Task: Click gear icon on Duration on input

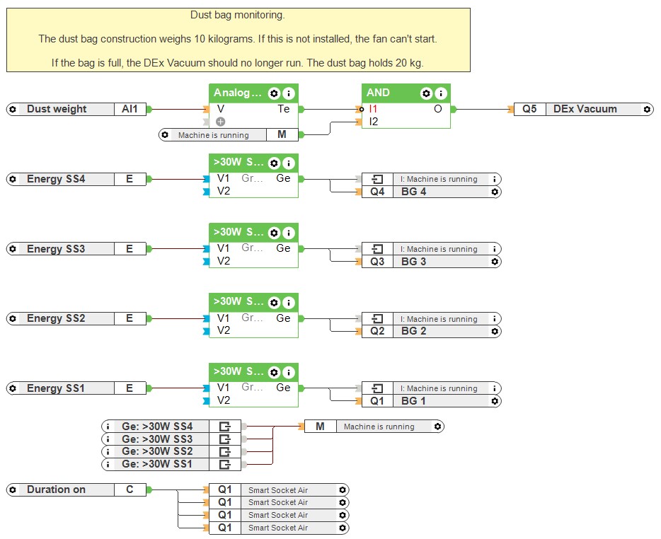Action: tap(13, 489)
